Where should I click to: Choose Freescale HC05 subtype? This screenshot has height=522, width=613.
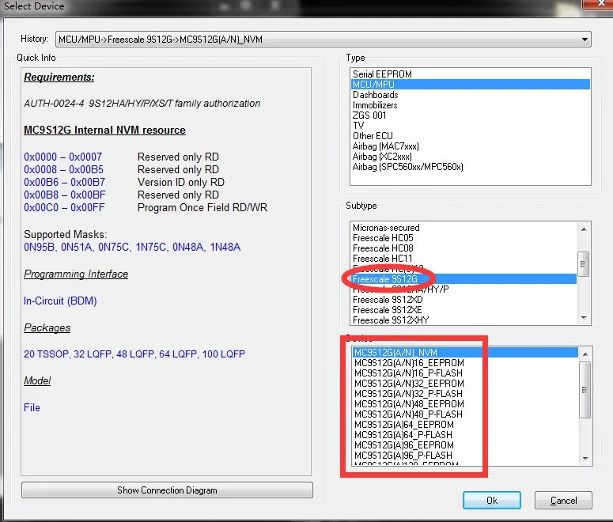click(x=464, y=238)
